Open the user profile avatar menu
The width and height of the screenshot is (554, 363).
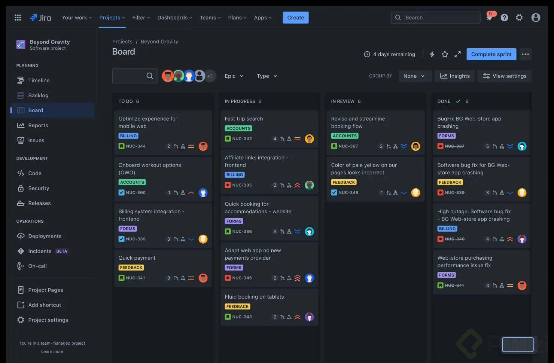536,18
